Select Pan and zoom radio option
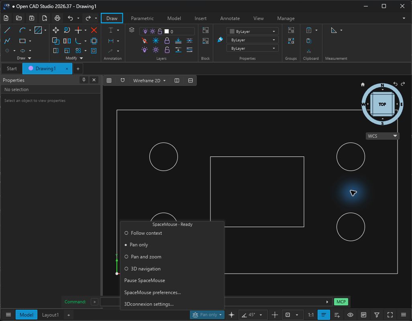 (143, 257)
